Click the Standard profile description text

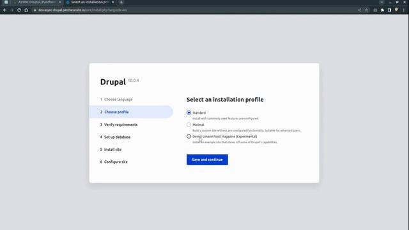point(226,118)
